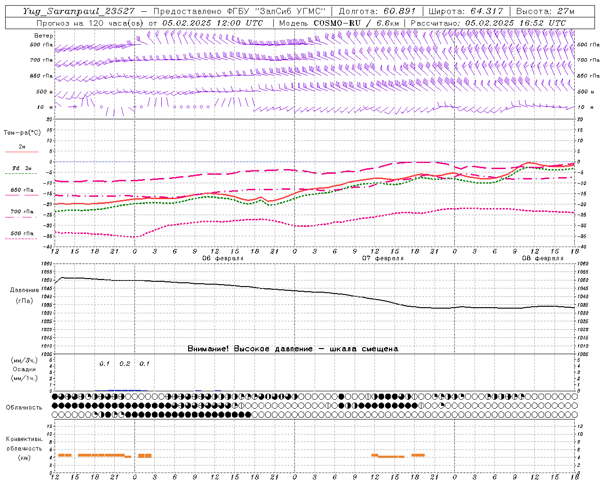
Task: Click the date label 07 февраля
Action: [383, 258]
